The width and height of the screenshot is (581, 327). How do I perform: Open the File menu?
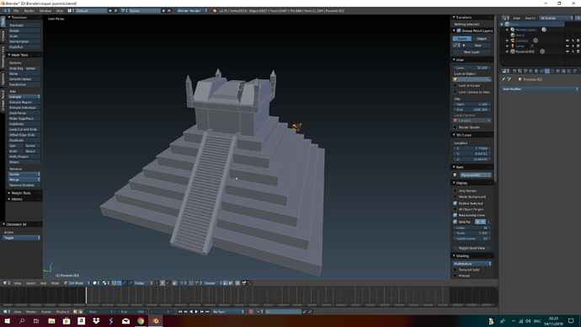pyautogui.click(x=16, y=11)
